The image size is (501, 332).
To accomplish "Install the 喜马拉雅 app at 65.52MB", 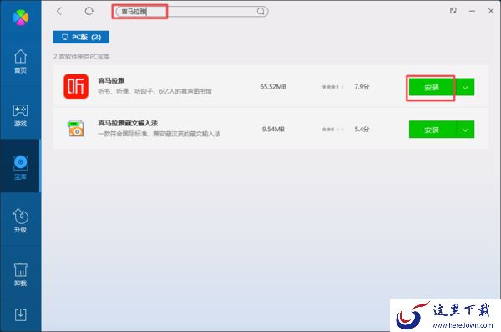I will 432,87.
